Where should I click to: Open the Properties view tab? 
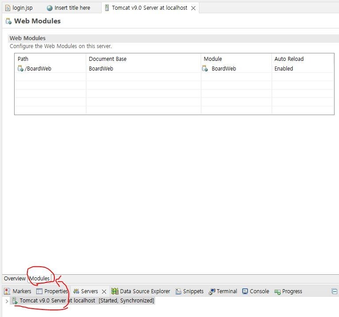(x=52, y=291)
